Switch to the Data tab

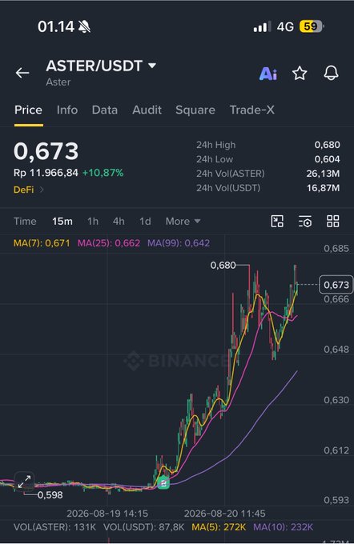105,110
